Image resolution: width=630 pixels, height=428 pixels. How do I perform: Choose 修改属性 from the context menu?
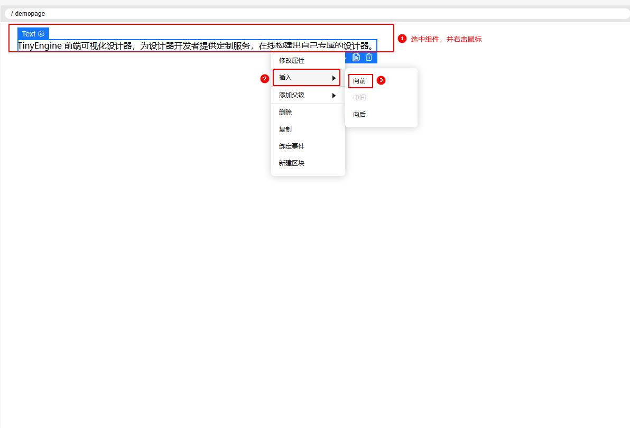(292, 61)
